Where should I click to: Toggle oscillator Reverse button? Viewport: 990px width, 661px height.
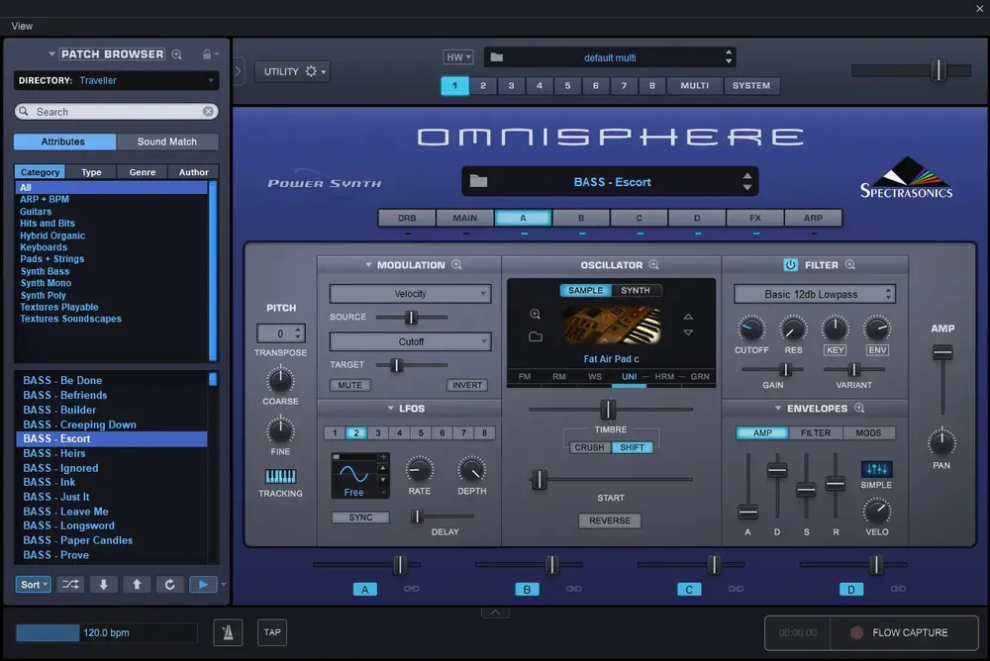(609, 520)
